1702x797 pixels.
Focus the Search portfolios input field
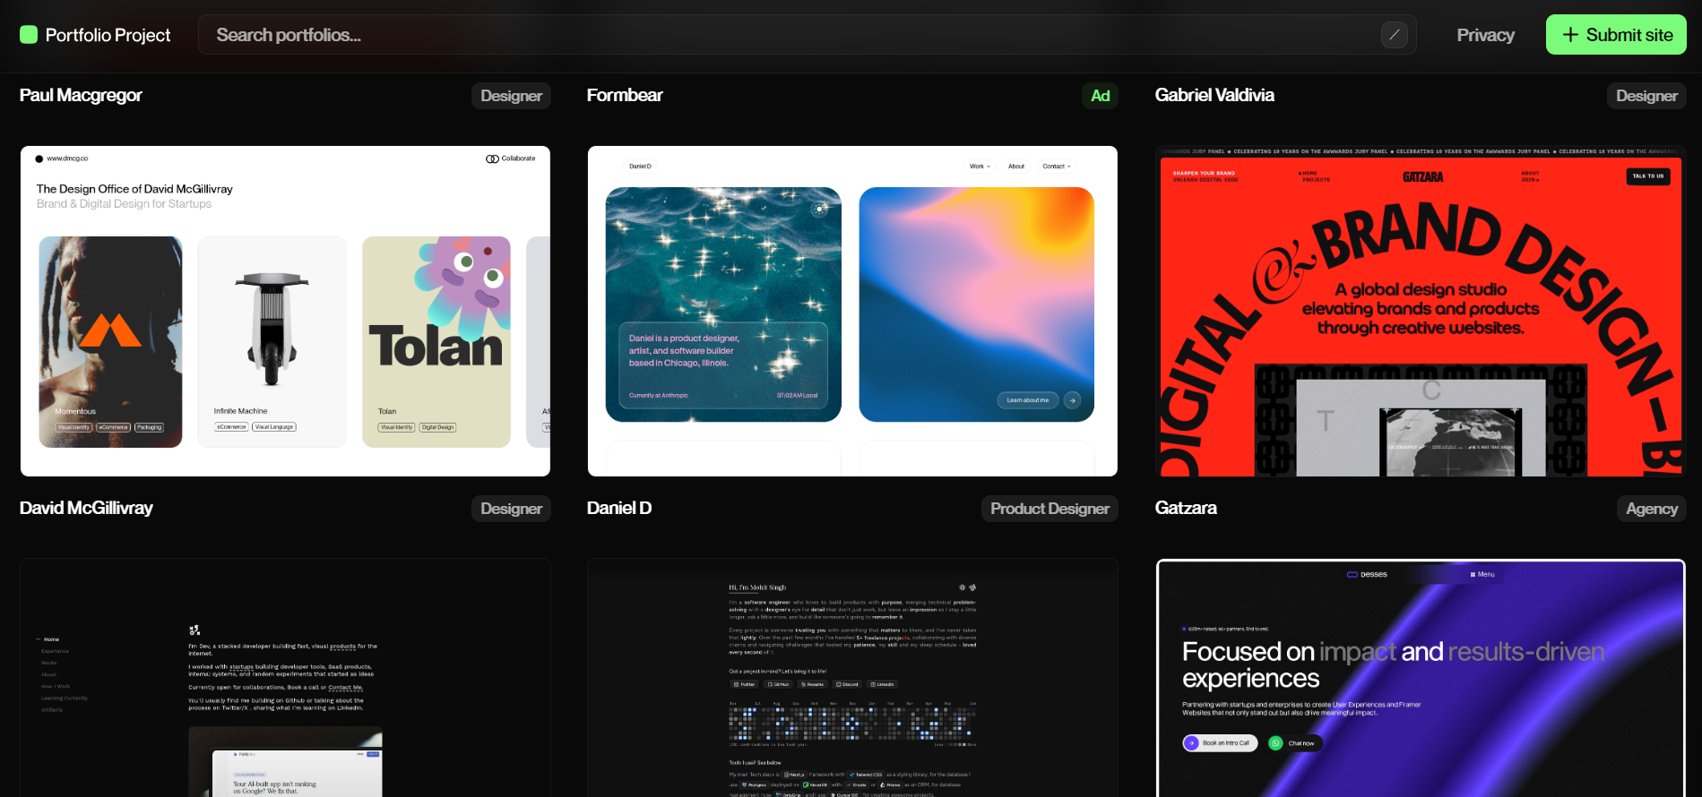(807, 35)
